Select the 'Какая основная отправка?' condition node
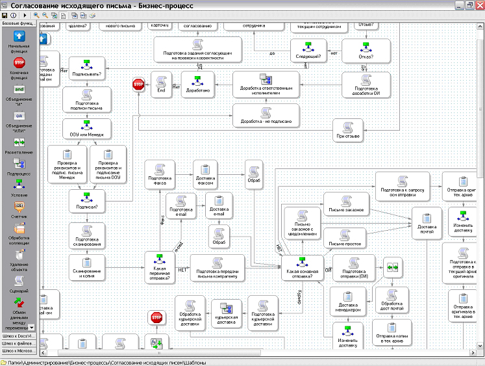Image resolution: width=485 pixels, height=366 pixels. [x=303, y=268]
